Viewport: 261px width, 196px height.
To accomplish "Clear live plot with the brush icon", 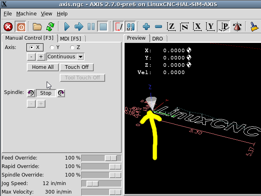I will (x=254, y=27).
